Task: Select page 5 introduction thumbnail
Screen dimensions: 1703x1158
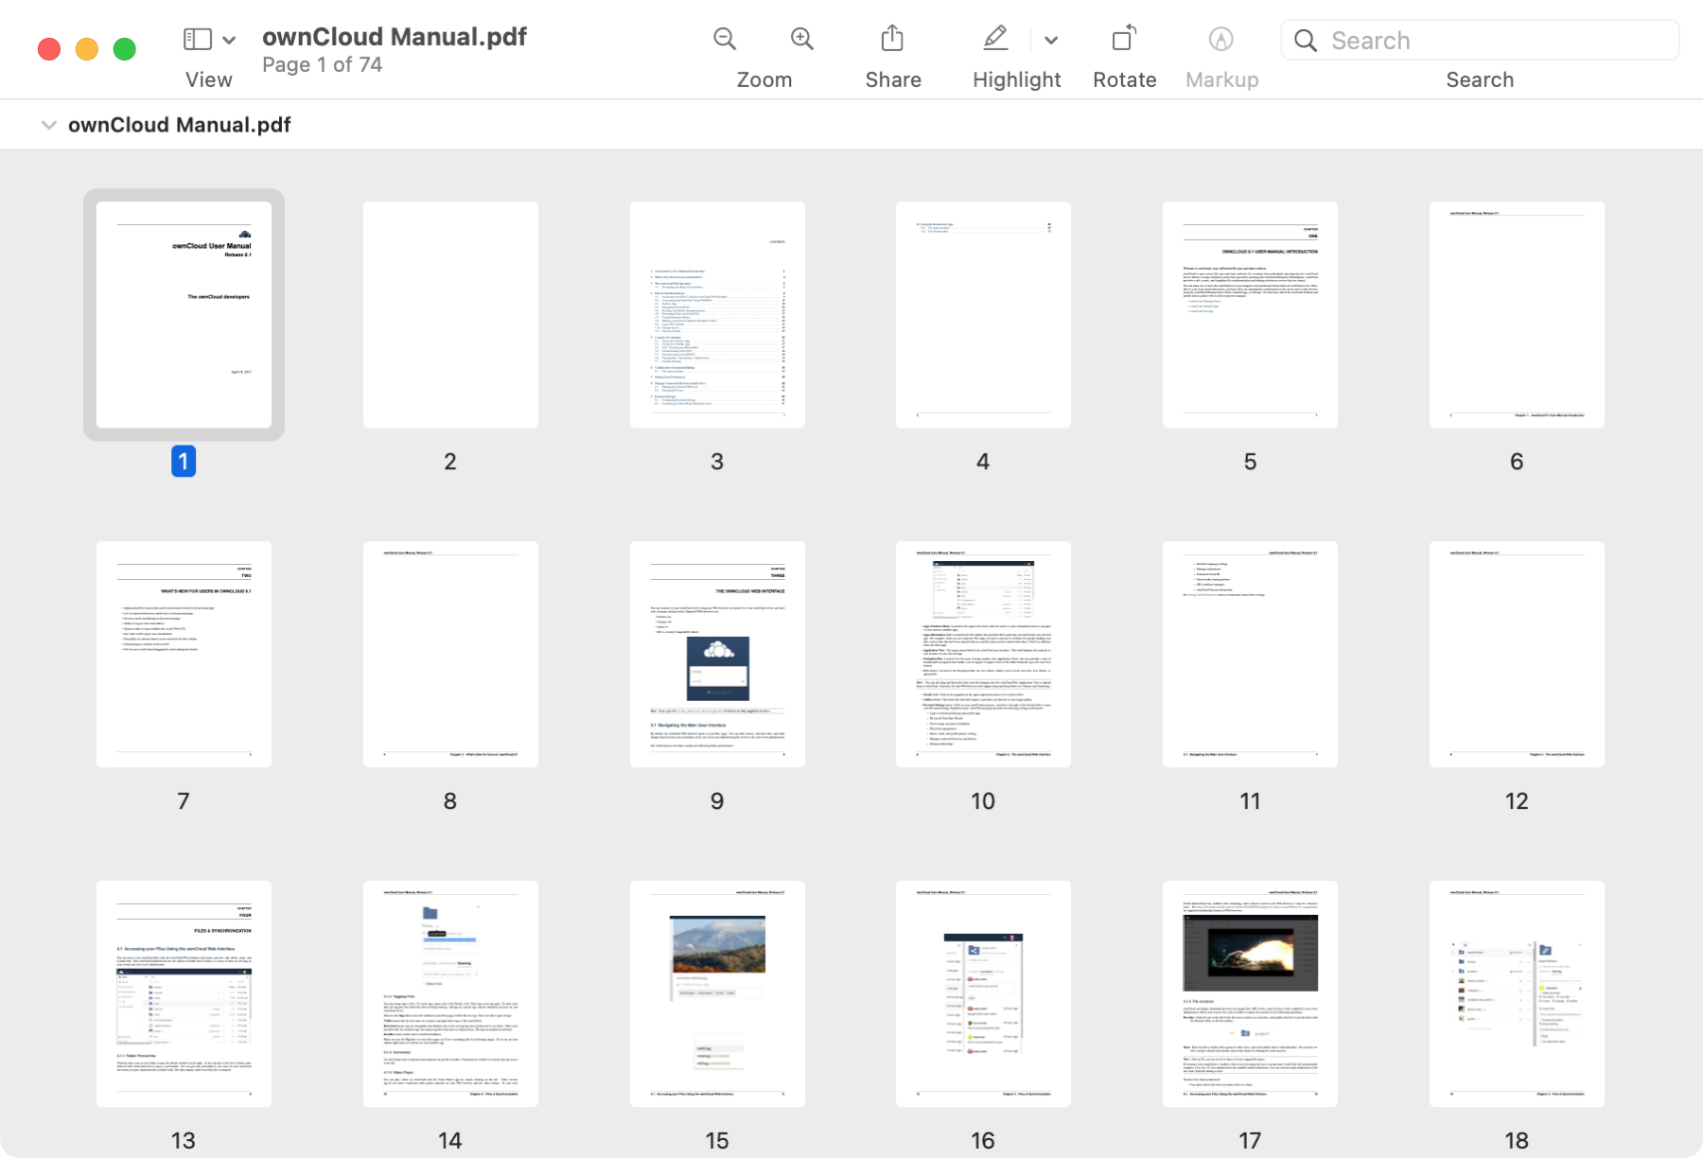Action: (1250, 315)
